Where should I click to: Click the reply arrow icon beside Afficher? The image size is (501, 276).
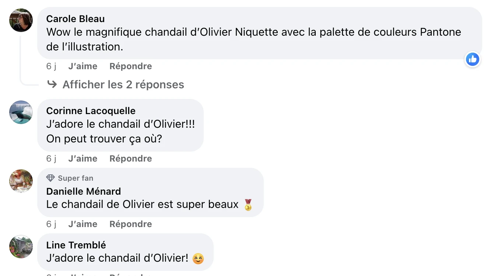tap(52, 85)
